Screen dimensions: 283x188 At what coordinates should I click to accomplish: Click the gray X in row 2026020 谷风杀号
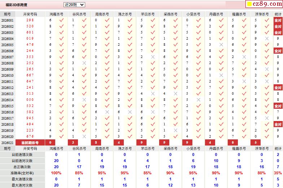(x=84, y=136)
